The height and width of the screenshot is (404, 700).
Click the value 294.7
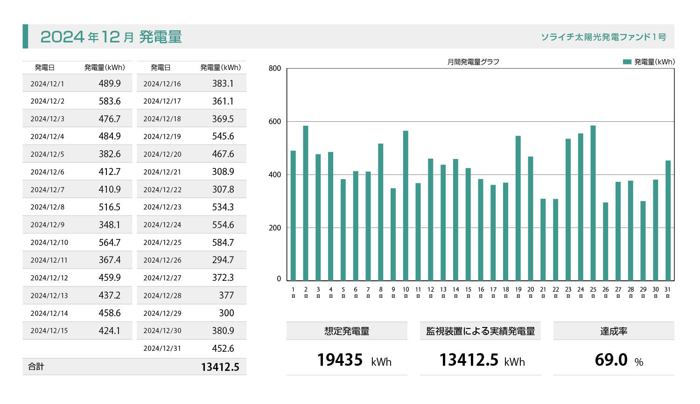223,260
